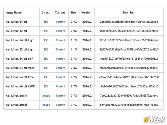This screenshot has width=167, height=125.
Task: Download ISO for Kali Linux 64 bit Xfce
Action: click(x=46, y=77)
